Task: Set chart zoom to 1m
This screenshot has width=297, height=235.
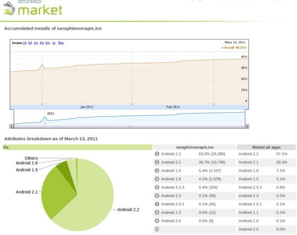Action: [36, 43]
